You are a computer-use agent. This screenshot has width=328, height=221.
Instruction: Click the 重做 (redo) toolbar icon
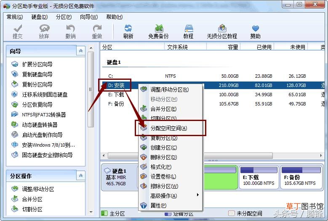click(97, 29)
